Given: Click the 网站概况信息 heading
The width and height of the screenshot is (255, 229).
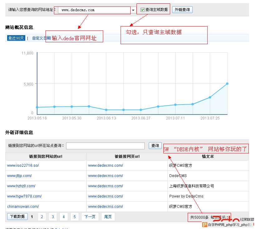Looking at the screenshot, I should [19, 27].
